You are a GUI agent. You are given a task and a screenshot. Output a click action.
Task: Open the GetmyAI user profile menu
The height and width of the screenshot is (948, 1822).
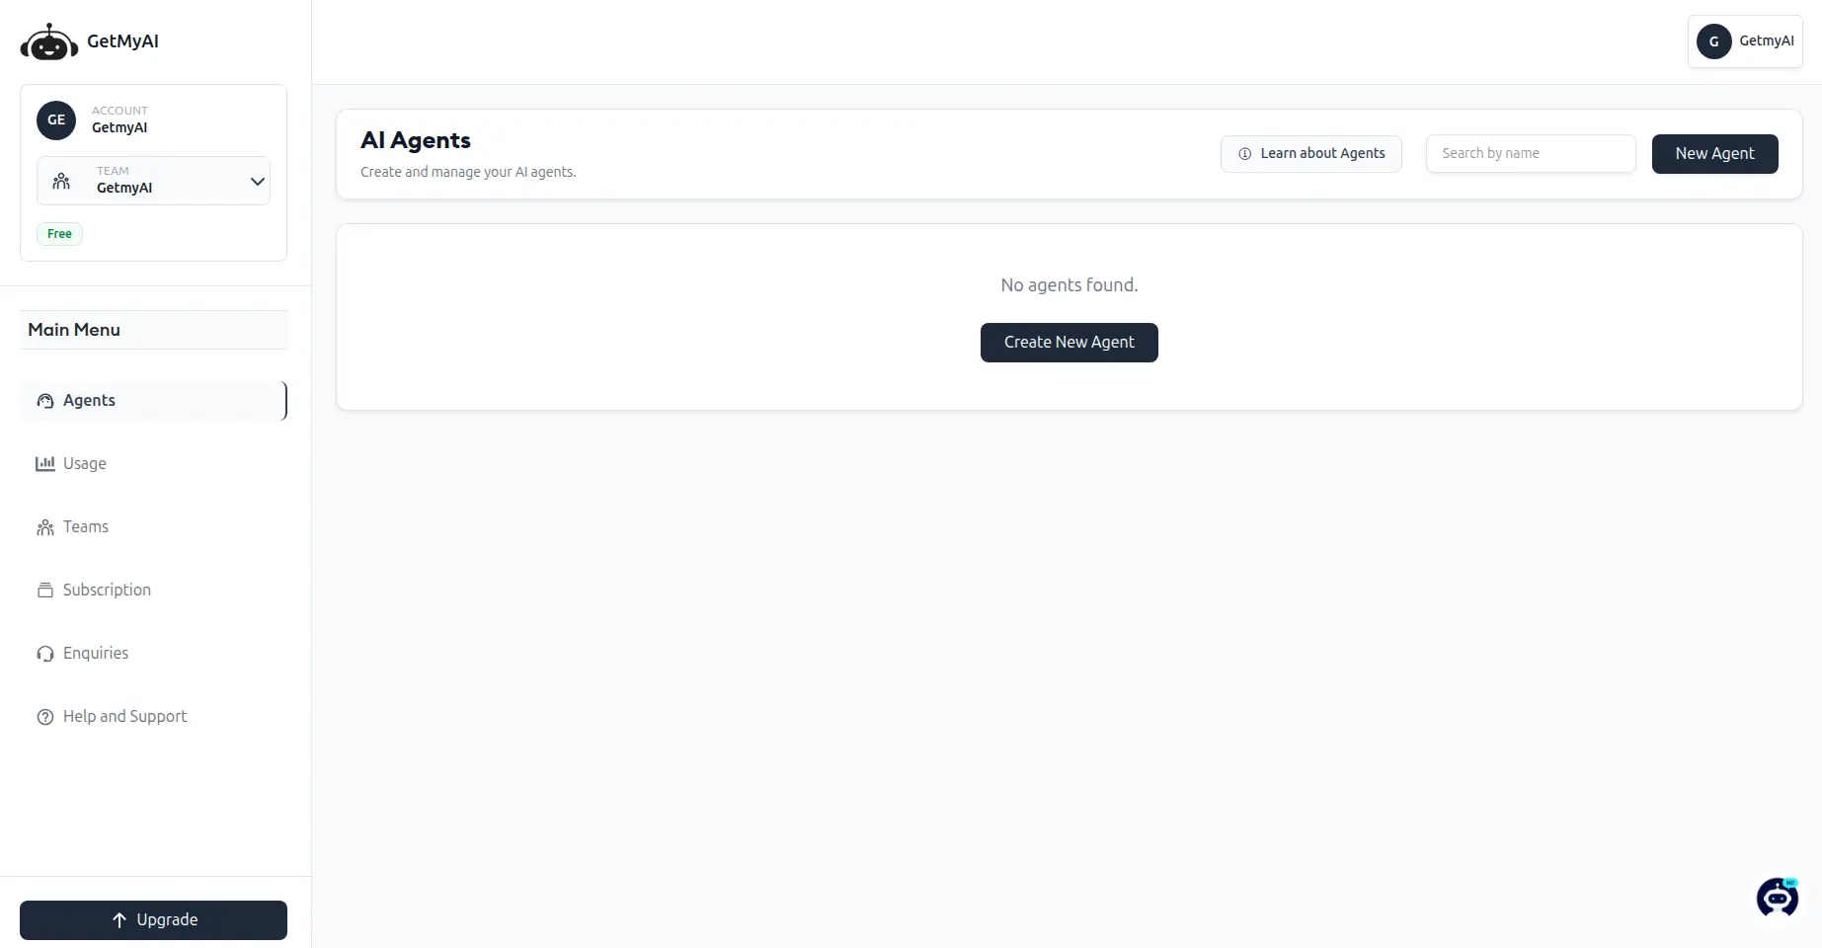(x=1745, y=41)
